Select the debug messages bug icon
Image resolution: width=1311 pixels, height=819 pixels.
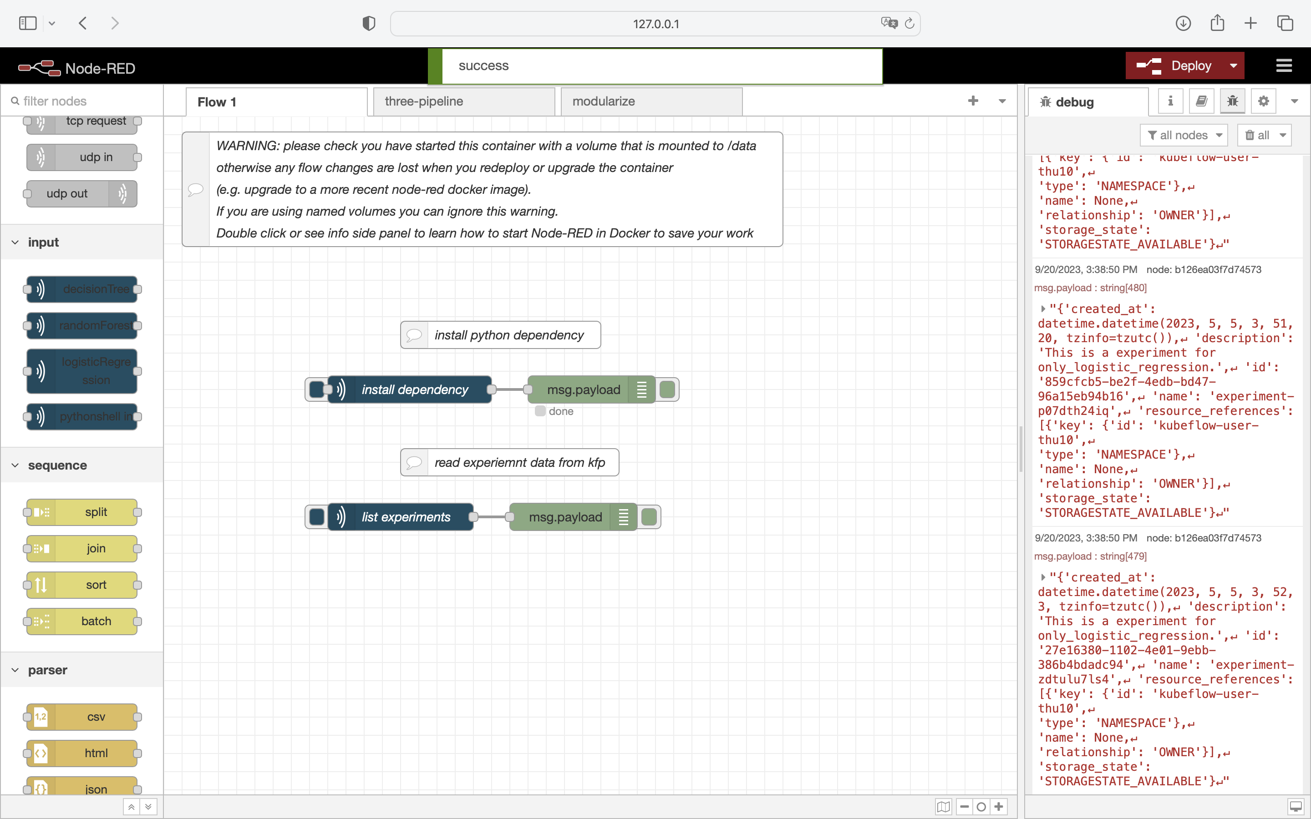pos(1232,101)
